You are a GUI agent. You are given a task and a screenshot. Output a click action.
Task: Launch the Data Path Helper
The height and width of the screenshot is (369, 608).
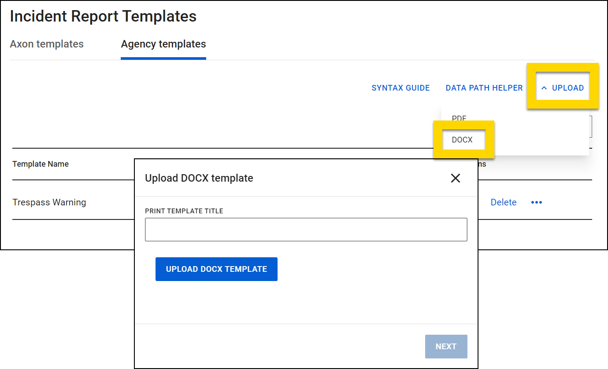click(x=484, y=88)
